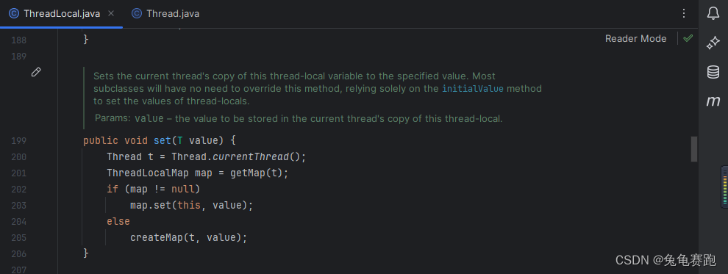The image size is (728, 274).
Task: Open the Maven tool window
Action: click(713, 101)
